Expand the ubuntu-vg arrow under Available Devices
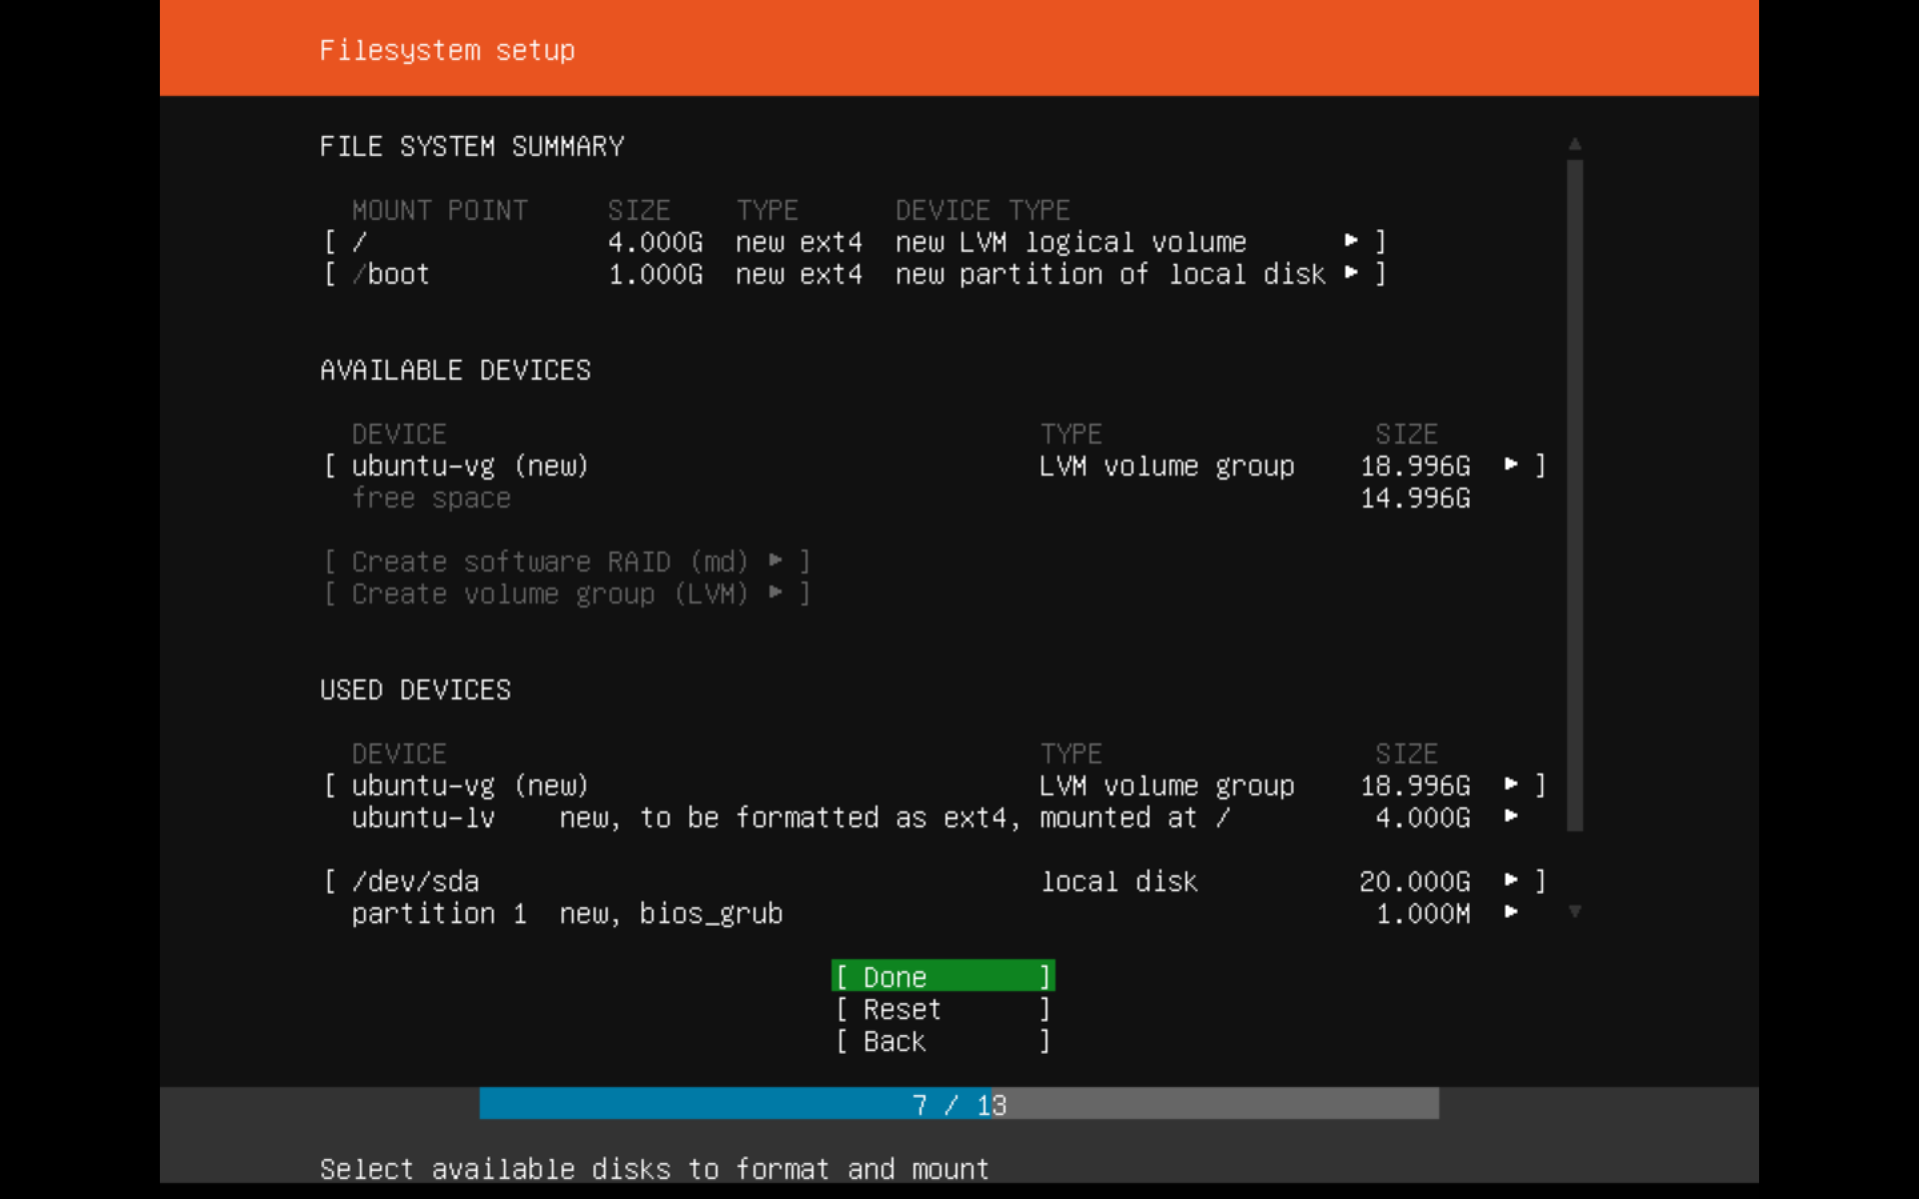 [1511, 465]
